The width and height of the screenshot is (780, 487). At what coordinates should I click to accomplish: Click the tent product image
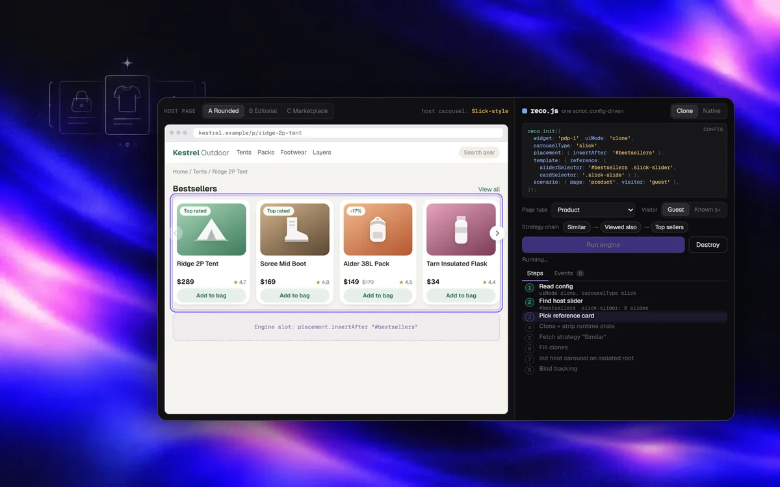(x=211, y=229)
